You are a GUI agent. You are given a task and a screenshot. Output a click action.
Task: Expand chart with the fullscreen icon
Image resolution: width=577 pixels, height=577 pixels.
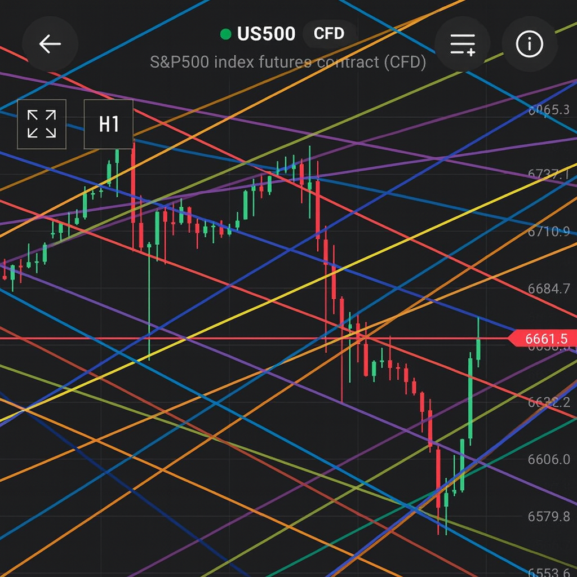pyautogui.click(x=42, y=124)
